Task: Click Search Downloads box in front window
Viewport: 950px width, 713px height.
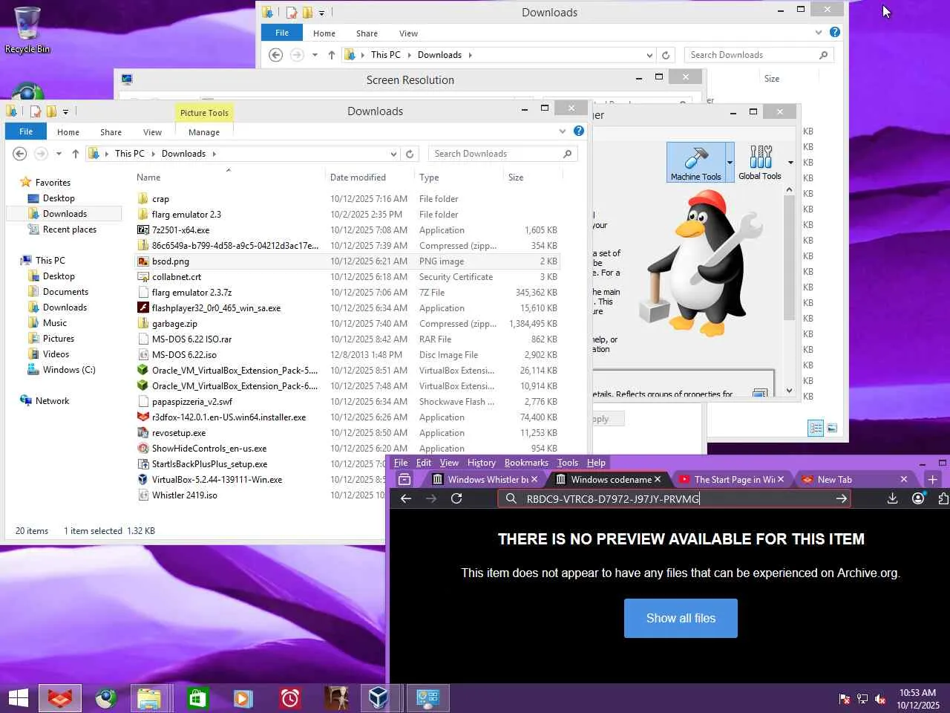Action: [502, 154]
